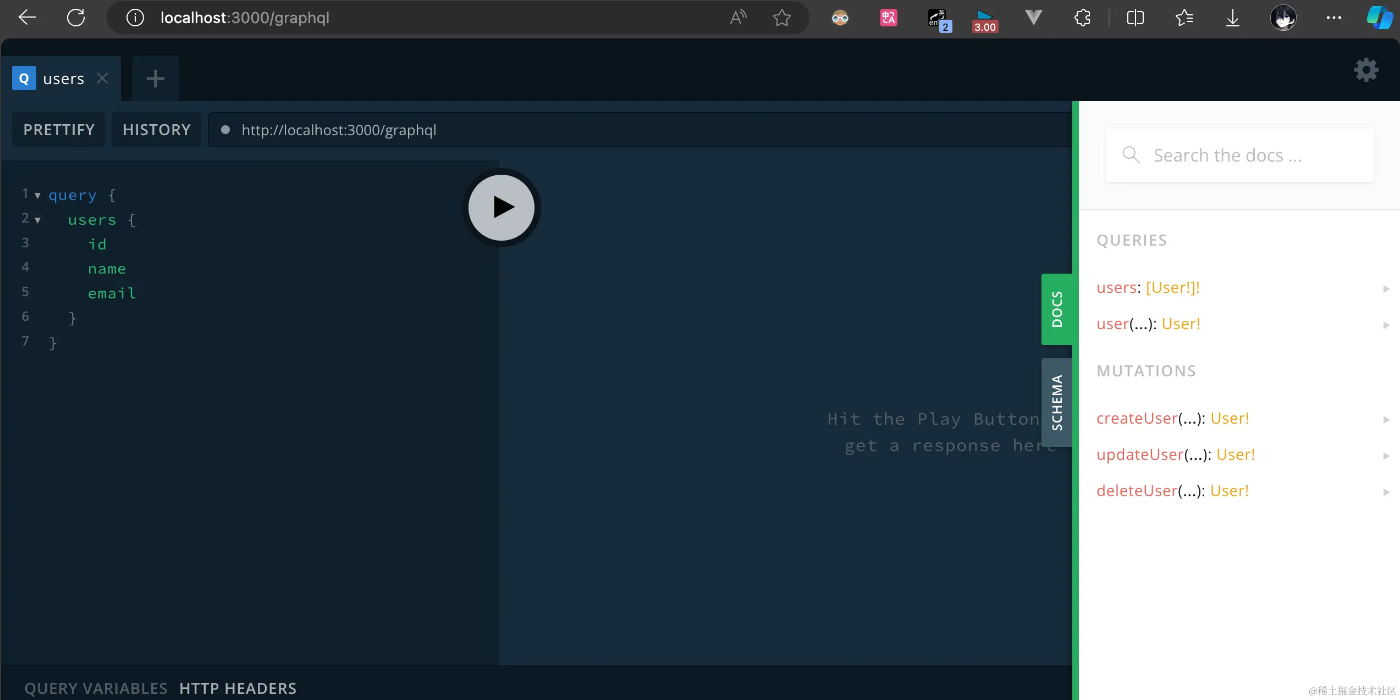Open the QUERY VARIABLES pane
This screenshot has width=1400, height=700.
click(x=96, y=688)
